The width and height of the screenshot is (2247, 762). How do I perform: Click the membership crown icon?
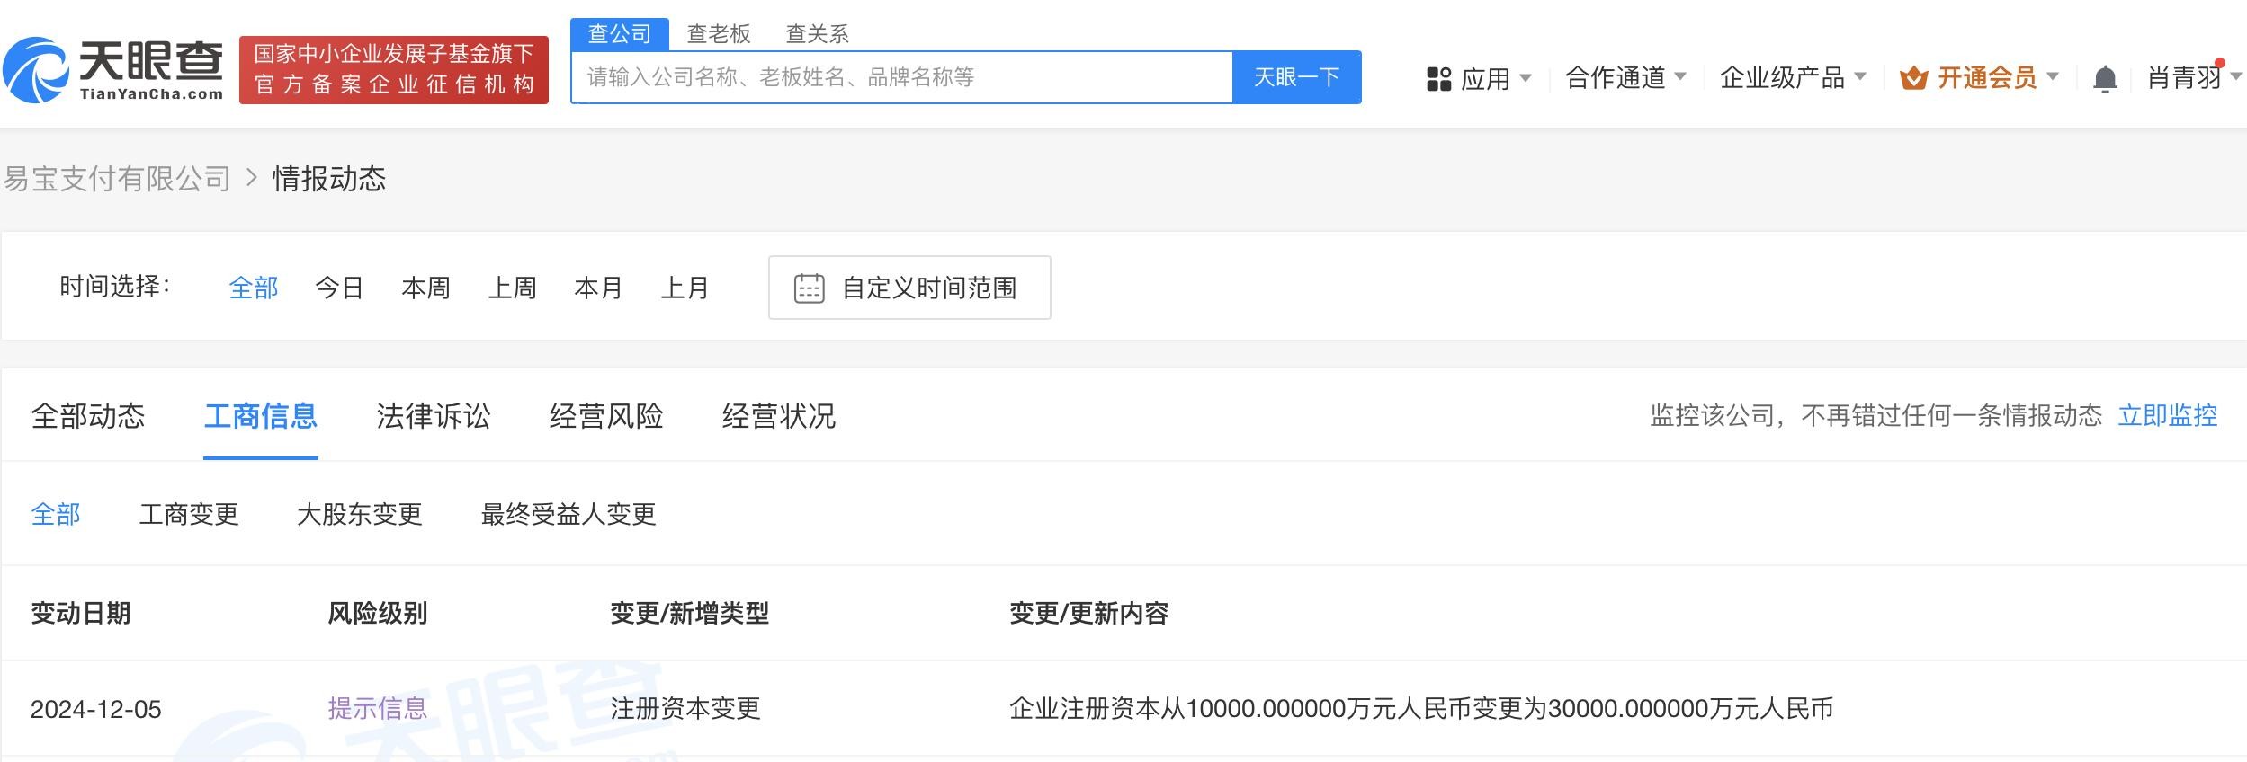(x=1913, y=79)
